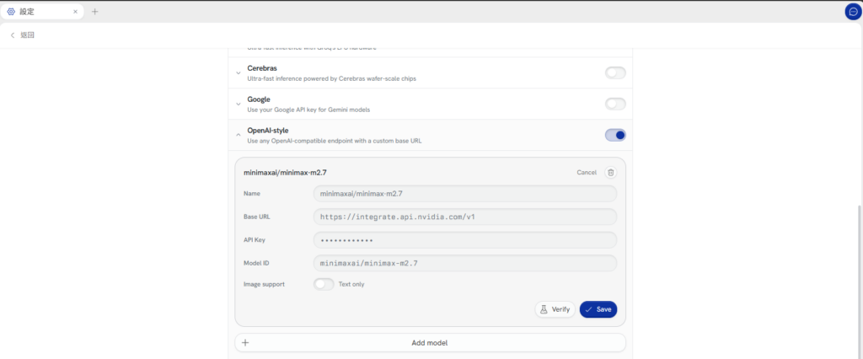Click the blue chat bubble icon
Screen dimensions: 863x359
[853, 12]
